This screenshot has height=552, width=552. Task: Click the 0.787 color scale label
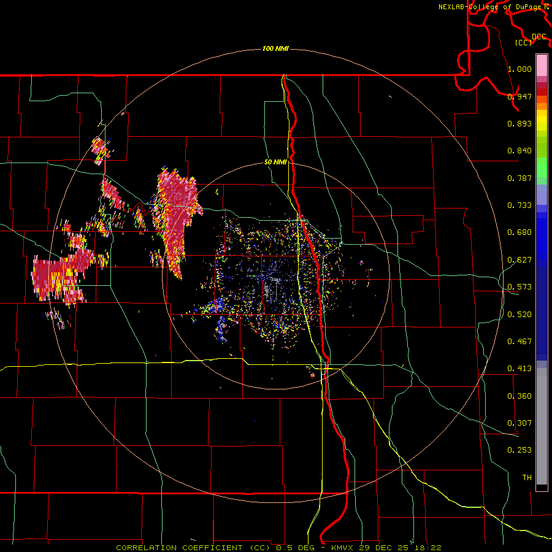pos(519,178)
